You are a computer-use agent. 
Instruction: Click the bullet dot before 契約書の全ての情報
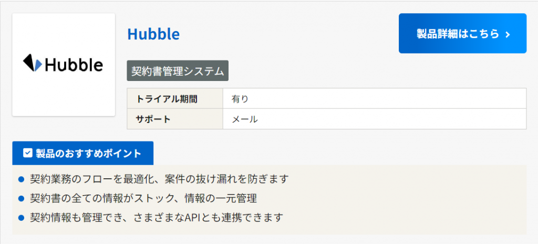(22, 198)
